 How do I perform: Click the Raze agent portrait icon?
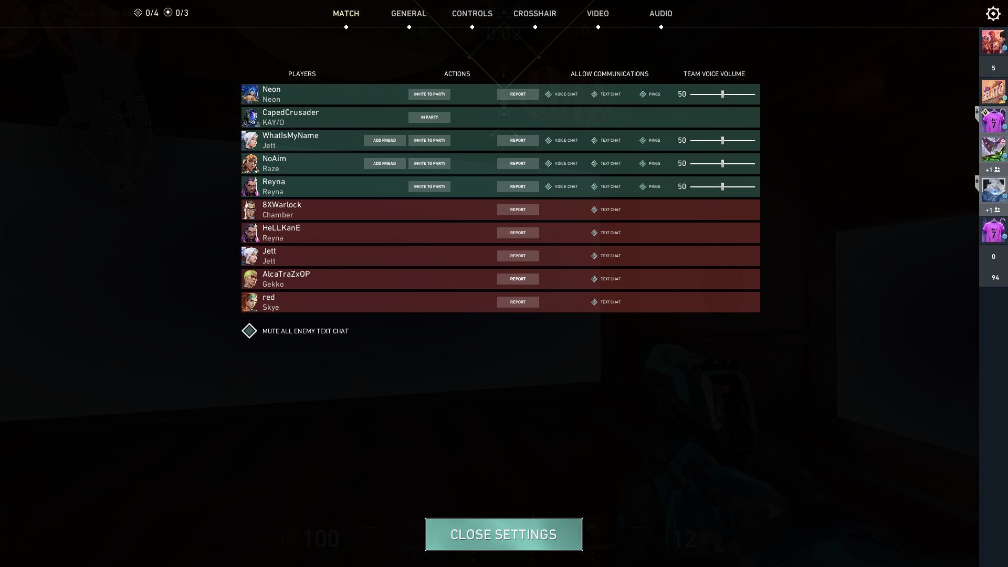[x=249, y=163]
